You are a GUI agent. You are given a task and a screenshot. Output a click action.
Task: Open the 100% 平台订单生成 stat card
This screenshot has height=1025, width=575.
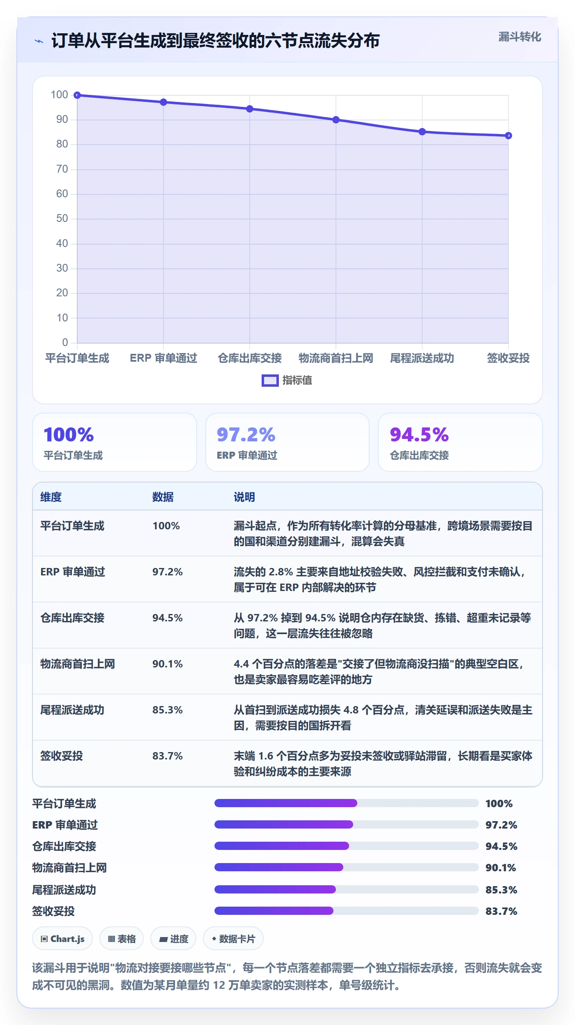coord(115,442)
